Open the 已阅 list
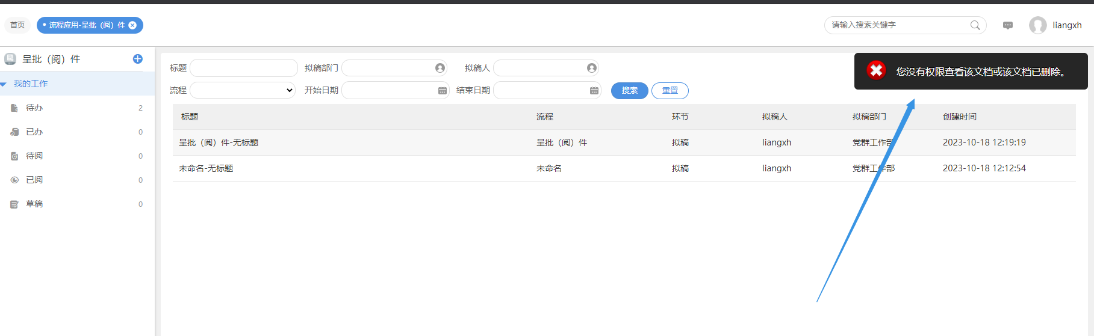 click(77, 180)
